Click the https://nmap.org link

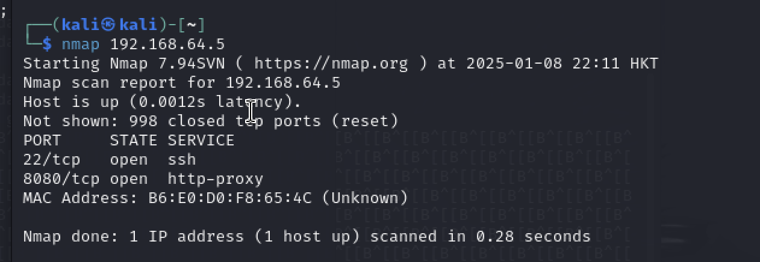coord(331,63)
